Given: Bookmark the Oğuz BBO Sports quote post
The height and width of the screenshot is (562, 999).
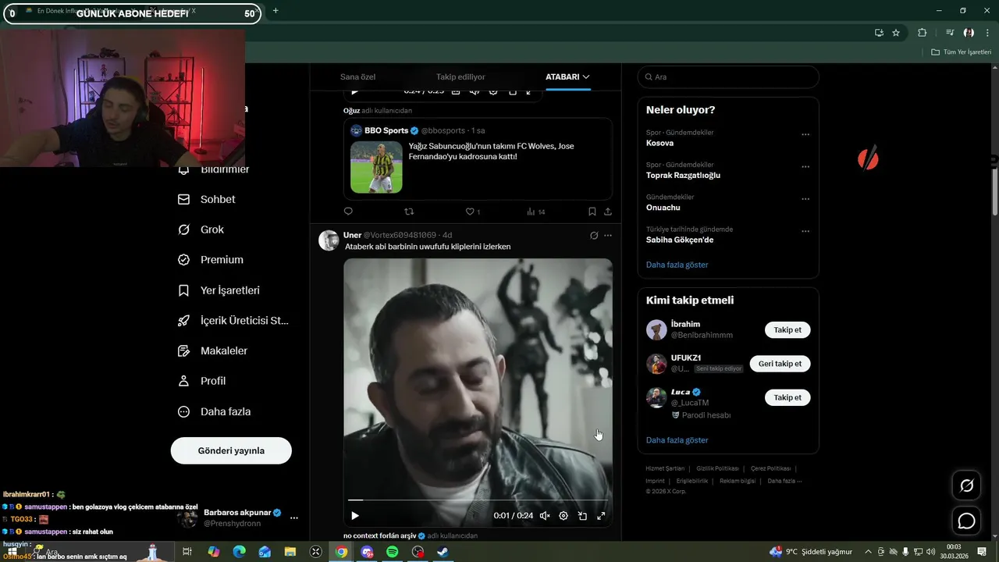Looking at the screenshot, I should [592, 212].
